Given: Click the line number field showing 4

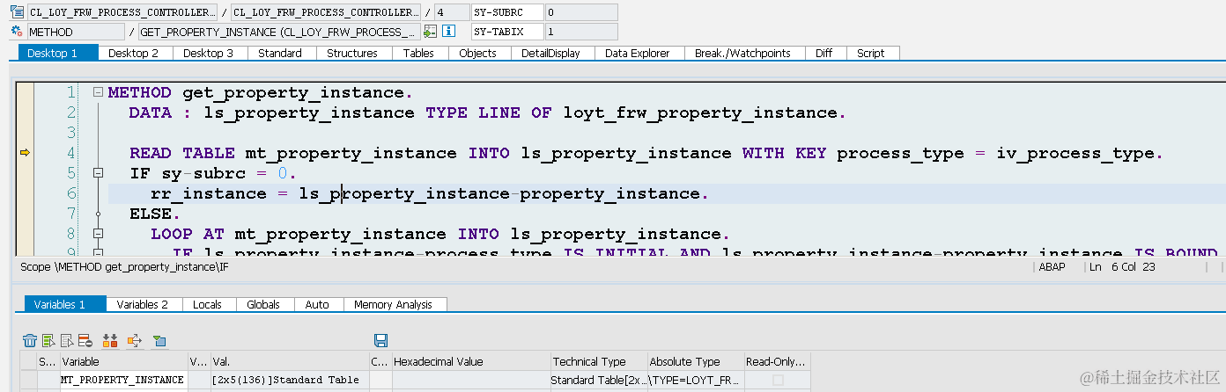Looking at the screenshot, I should [452, 12].
